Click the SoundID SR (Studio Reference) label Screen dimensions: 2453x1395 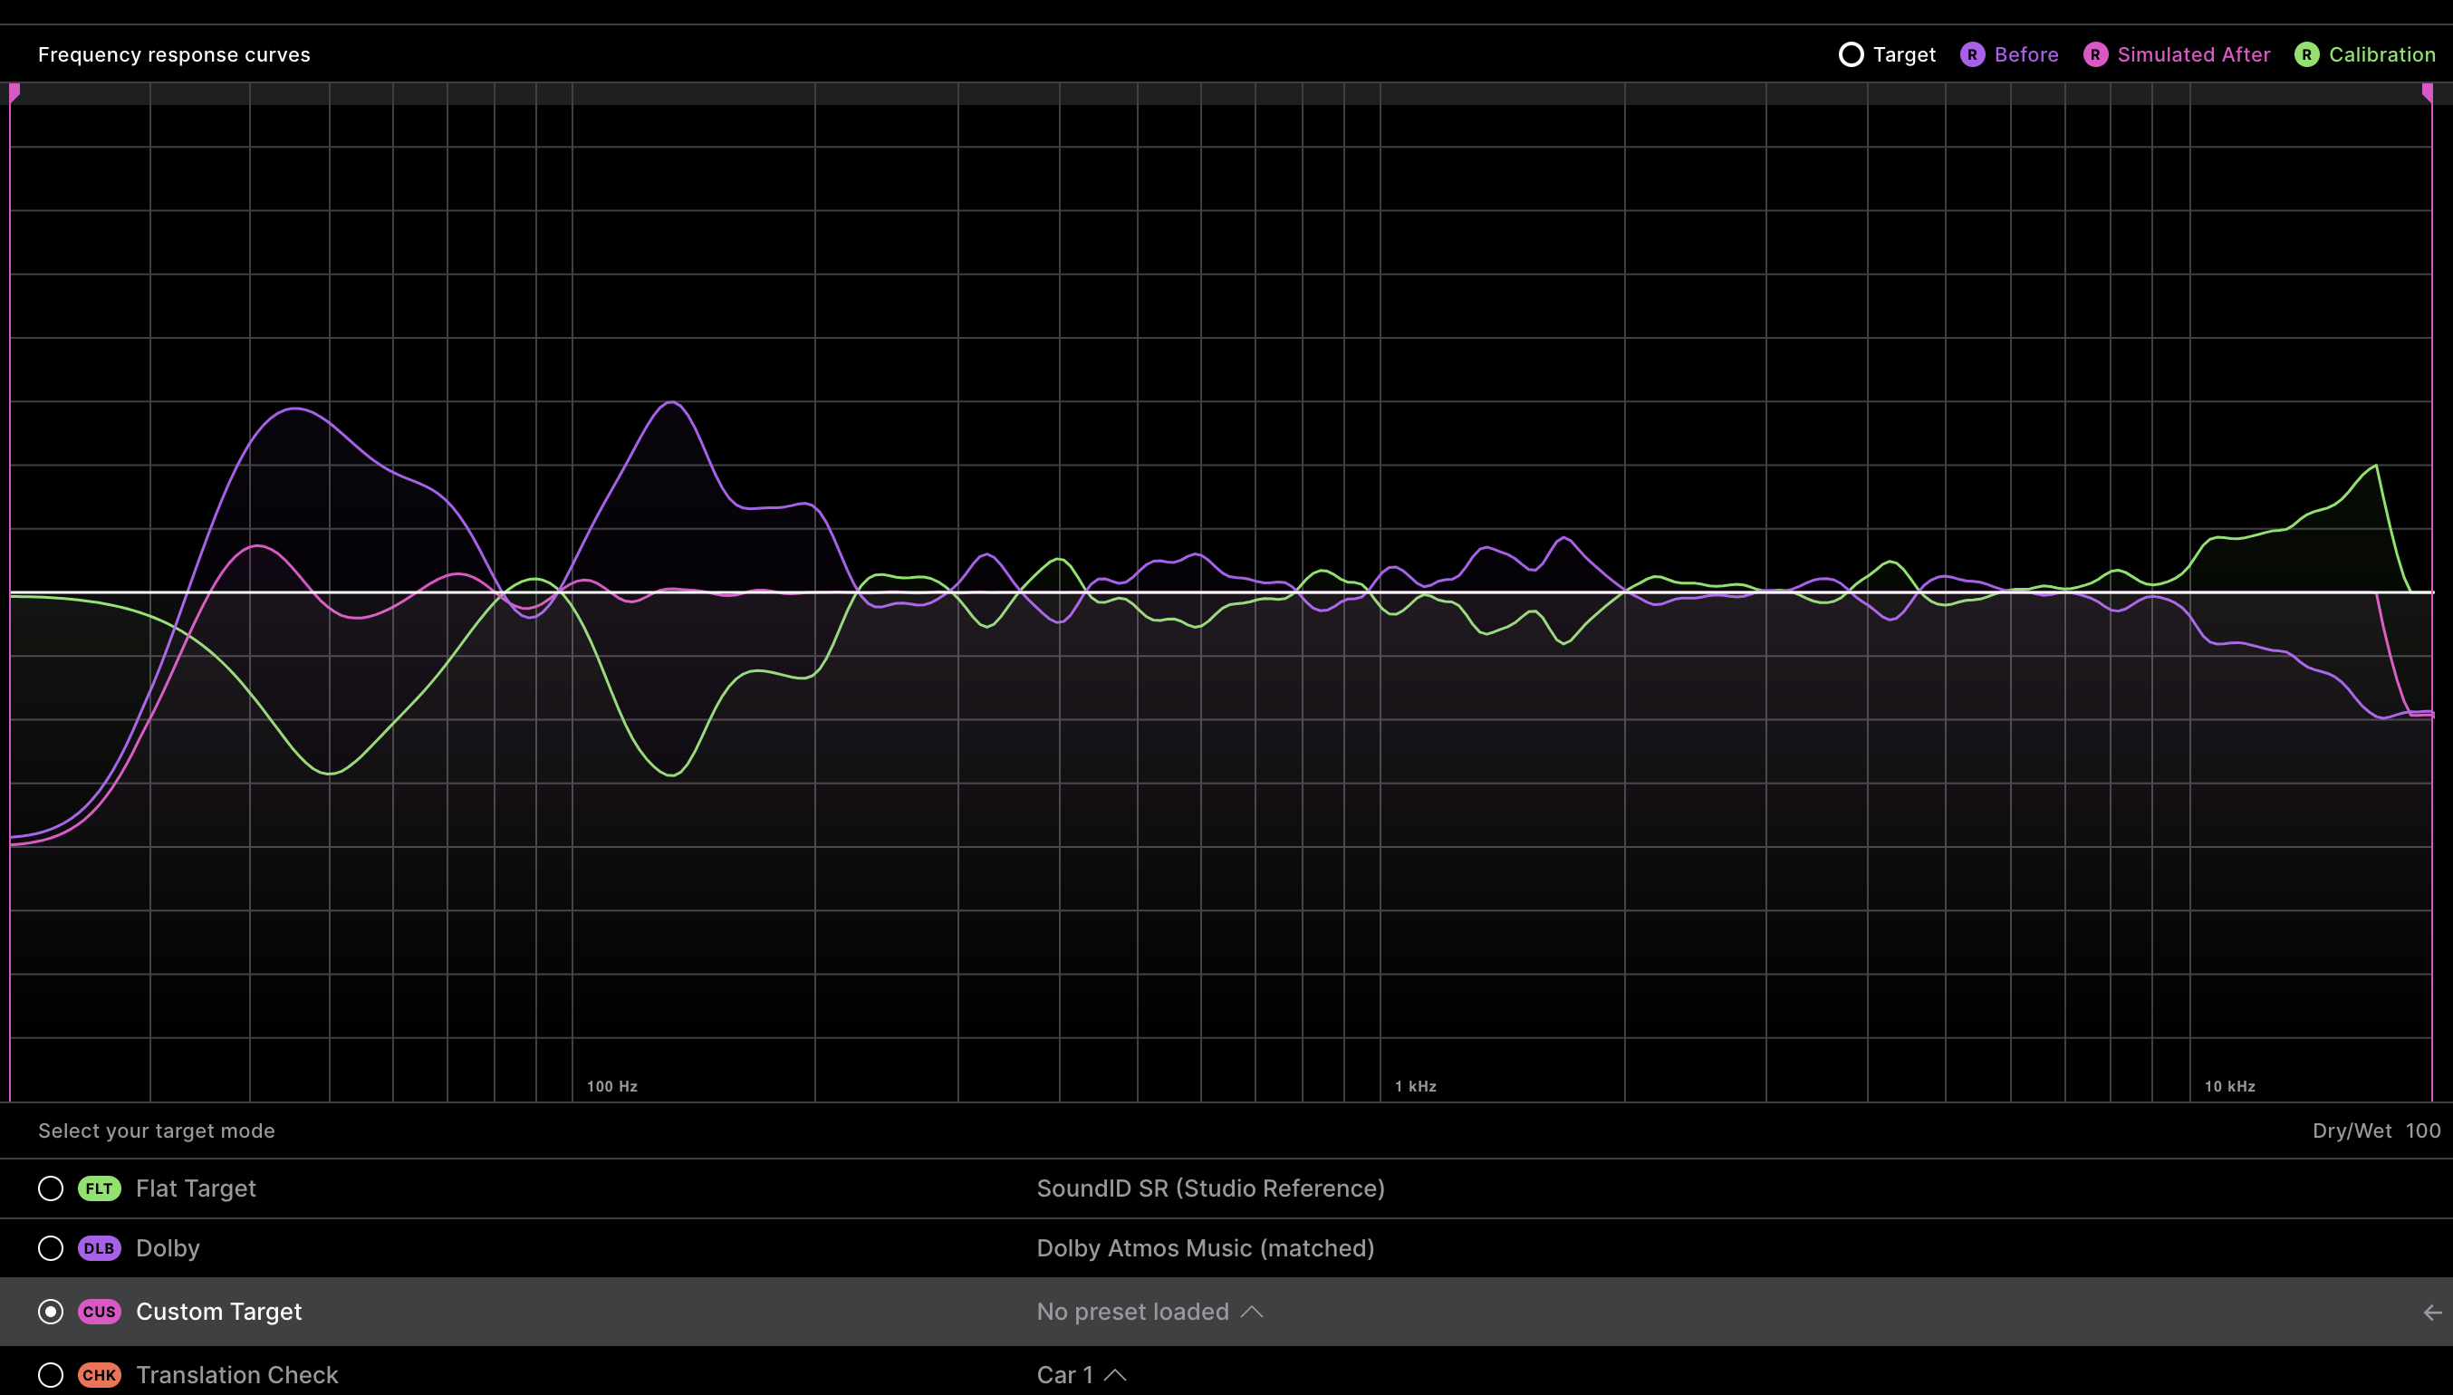(x=1209, y=1189)
